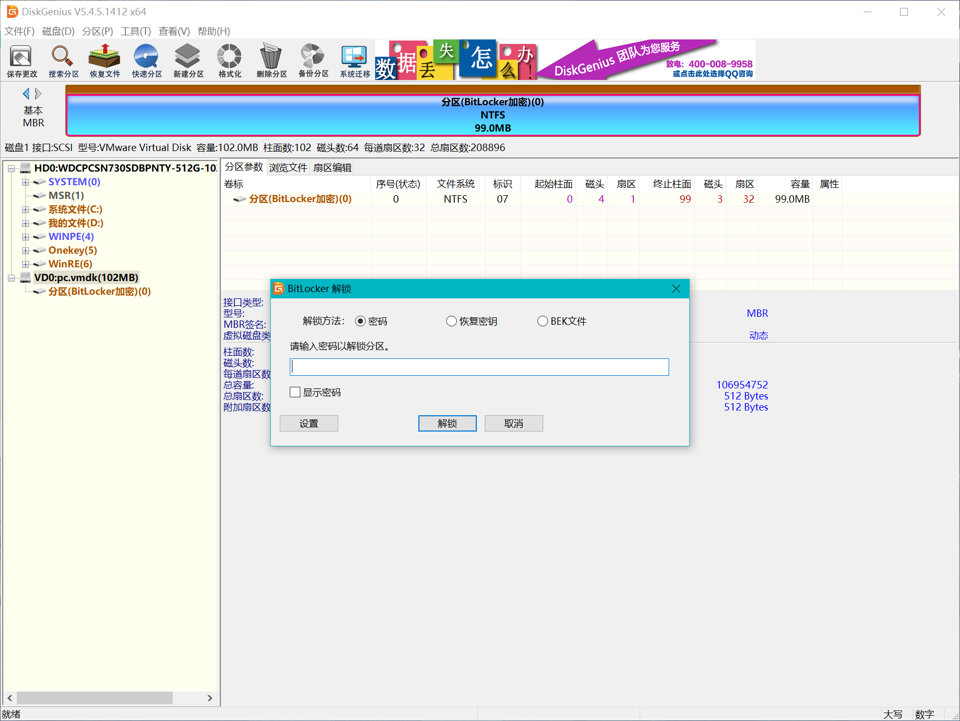
Task: Choose the 恢复密钥 radio option
Action: (x=452, y=321)
